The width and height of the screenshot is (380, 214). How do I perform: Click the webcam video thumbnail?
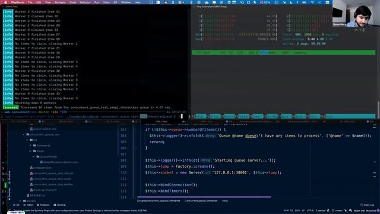(356, 13)
